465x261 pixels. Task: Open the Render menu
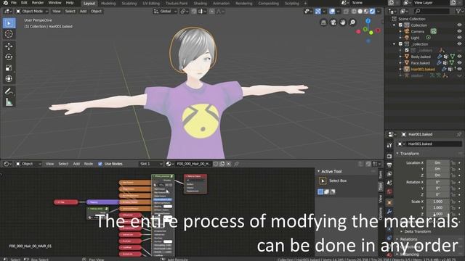pyautogui.click(x=38, y=3)
